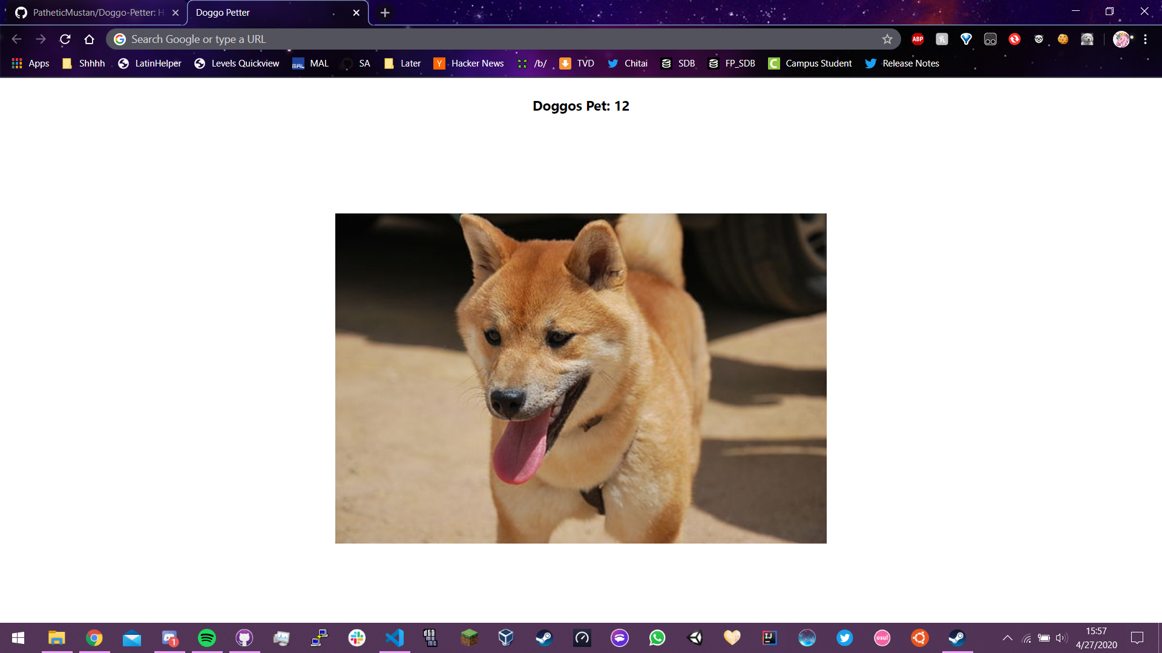Click the browser reload icon
The height and width of the screenshot is (653, 1162).
point(65,39)
